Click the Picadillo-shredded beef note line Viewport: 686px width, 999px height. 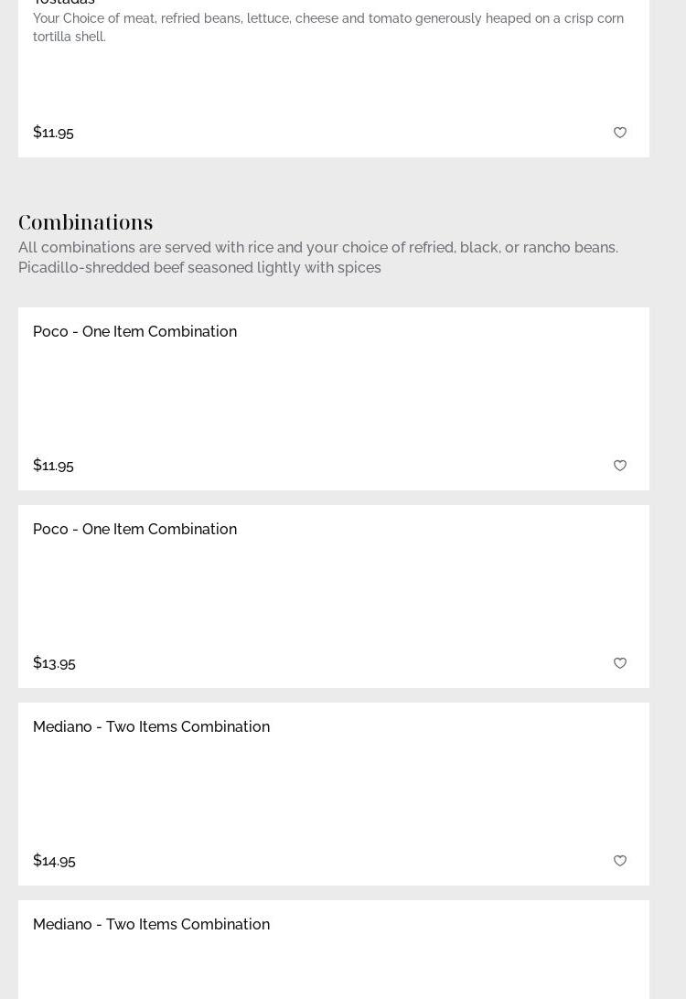click(x=199, y=268)
